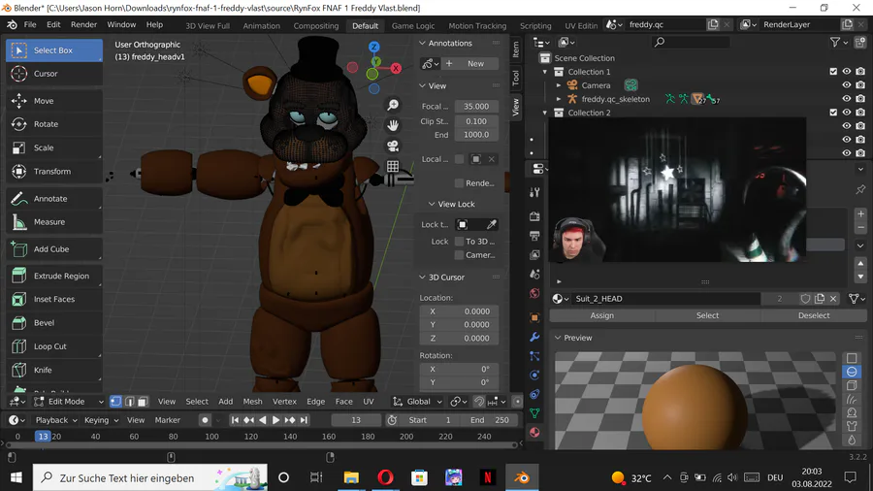Choose the Move tool

[54, 101]
